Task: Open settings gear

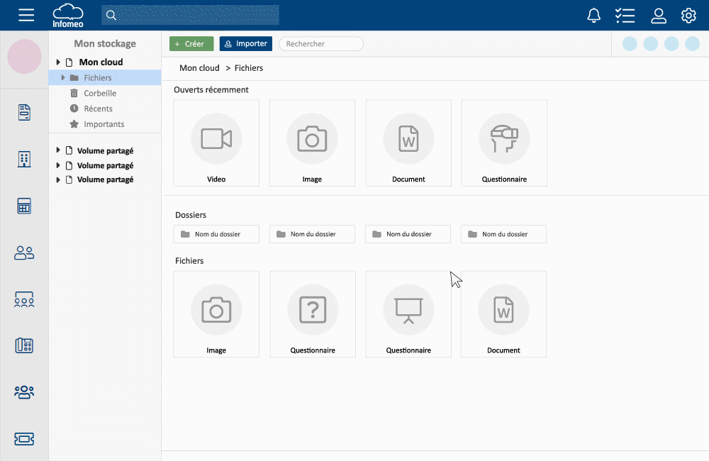Action: click(688, 16)
